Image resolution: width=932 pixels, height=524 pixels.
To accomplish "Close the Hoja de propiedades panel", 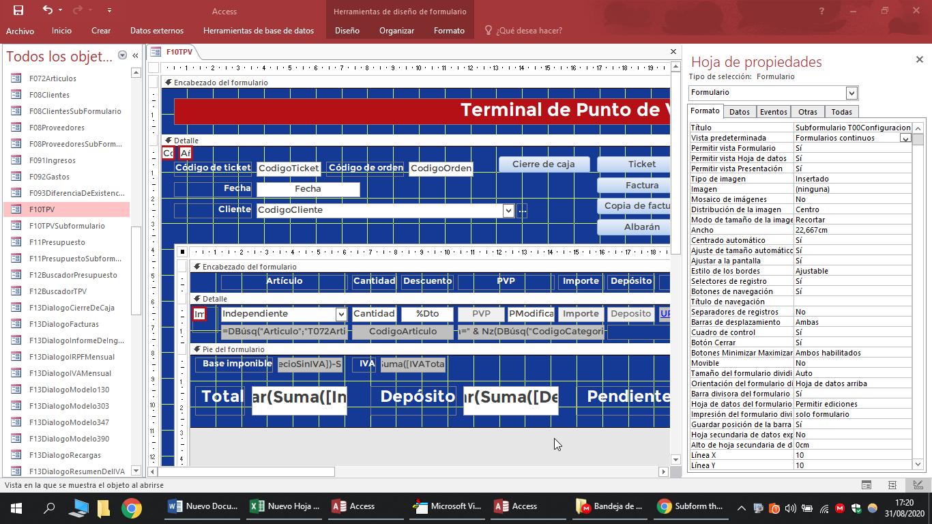I will point(919,60).
